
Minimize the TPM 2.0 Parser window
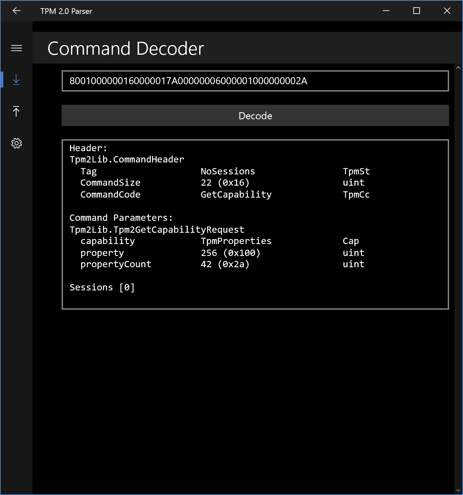click(x=386, y=11)
